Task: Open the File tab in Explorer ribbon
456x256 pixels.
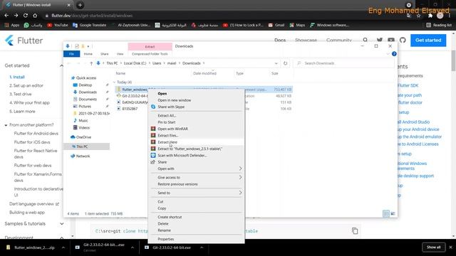Action: click(x=71, y=54)
